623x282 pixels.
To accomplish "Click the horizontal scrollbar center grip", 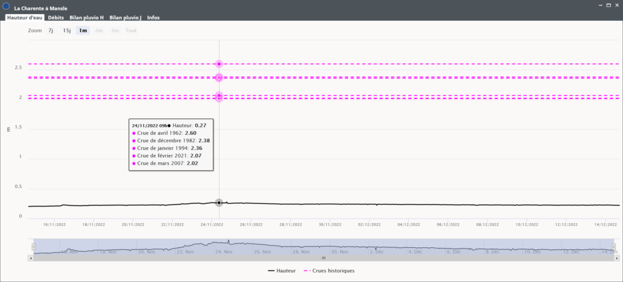I will coord(324,258).
